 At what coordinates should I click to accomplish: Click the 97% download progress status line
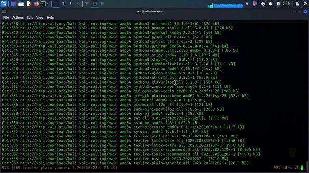coord(60,168)
